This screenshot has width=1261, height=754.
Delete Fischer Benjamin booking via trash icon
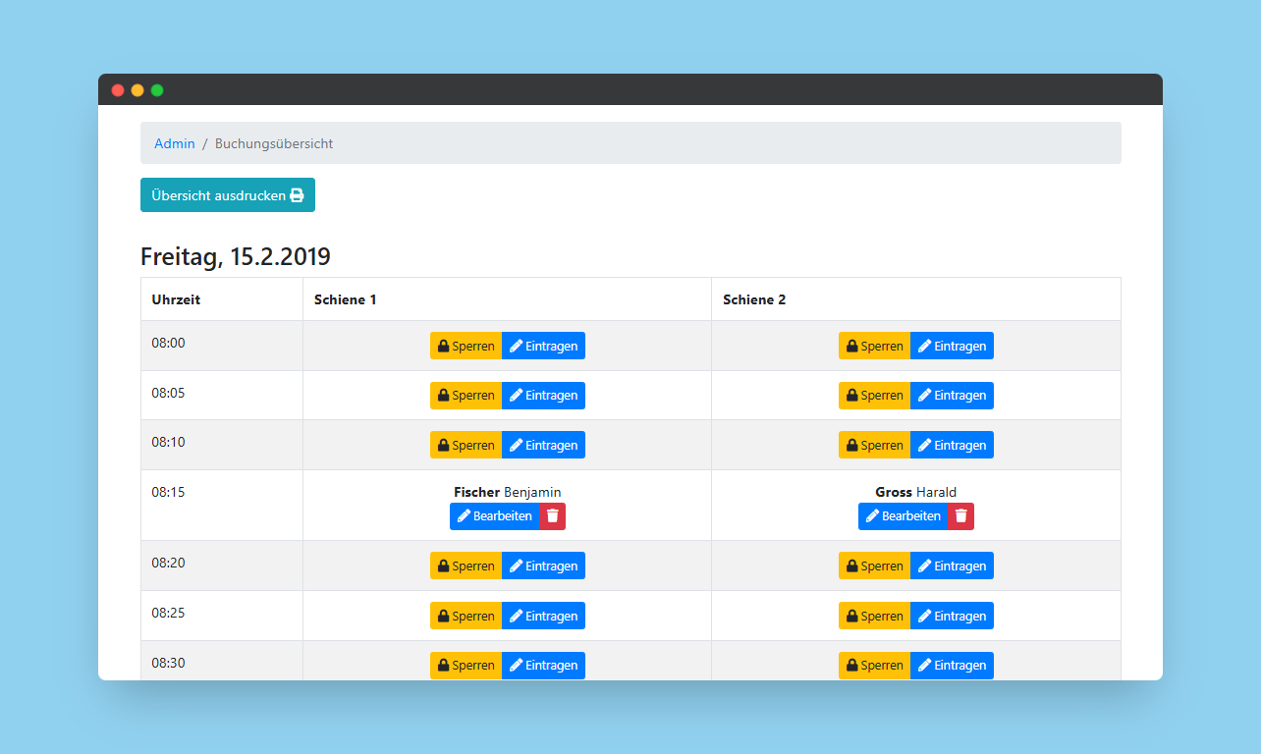click(x=553, y=516)
